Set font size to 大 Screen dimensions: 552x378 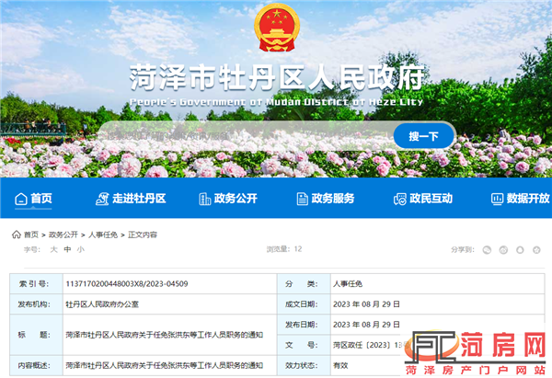coord(54,249)
